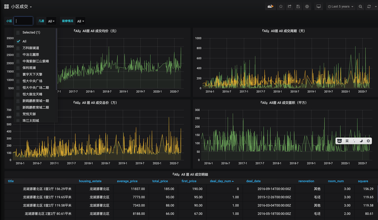This screenshot has width=378, height=220.
Task: Open the 成交周期（天）panel title menu
Action: 283,31
